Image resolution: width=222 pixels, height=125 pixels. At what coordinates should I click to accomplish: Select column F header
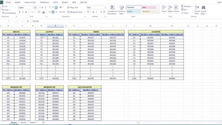tap(55, 26)
